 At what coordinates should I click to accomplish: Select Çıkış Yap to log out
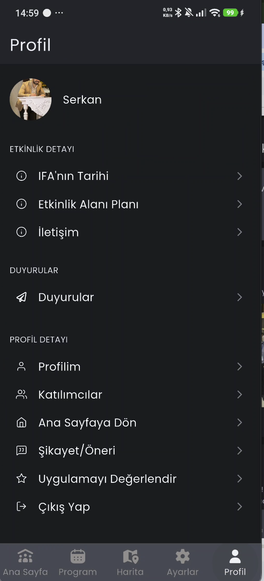64,506
